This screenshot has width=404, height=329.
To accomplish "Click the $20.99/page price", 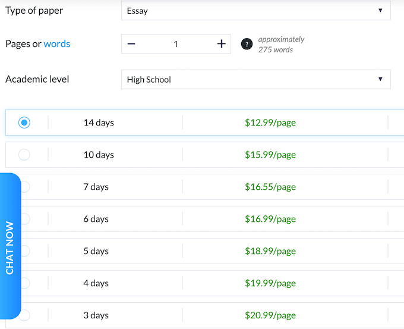I will click(270, 315).
